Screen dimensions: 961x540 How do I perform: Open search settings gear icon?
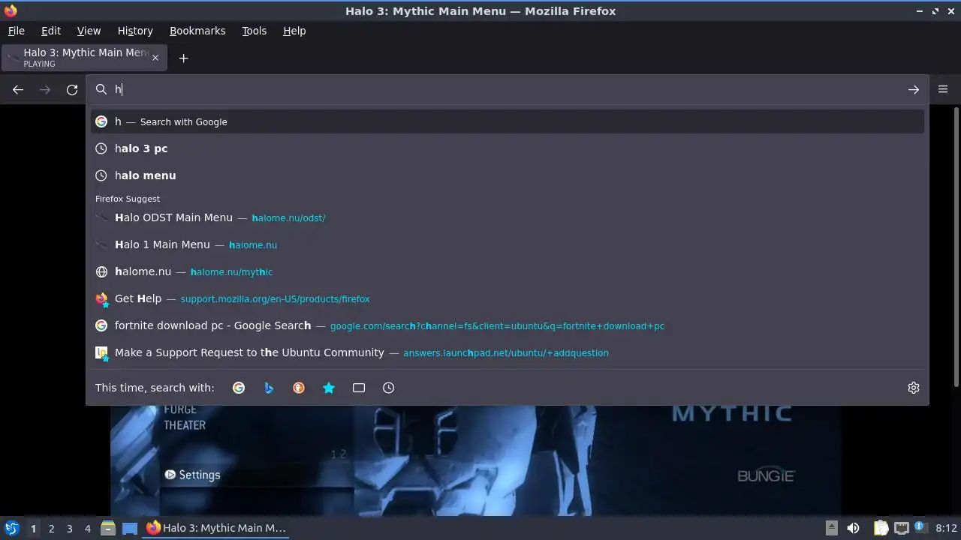[x=913, y=388]
